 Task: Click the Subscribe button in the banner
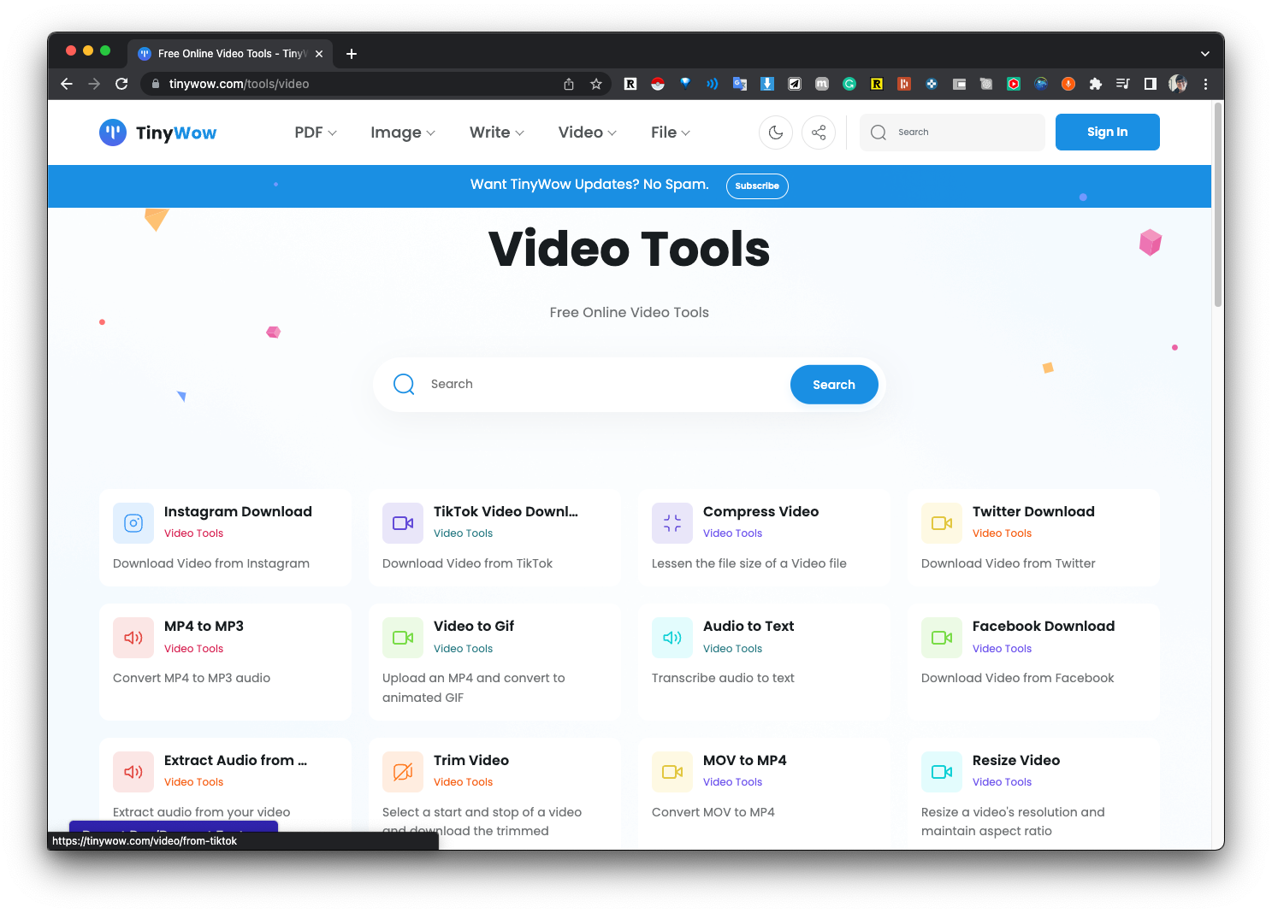[757, 186]
